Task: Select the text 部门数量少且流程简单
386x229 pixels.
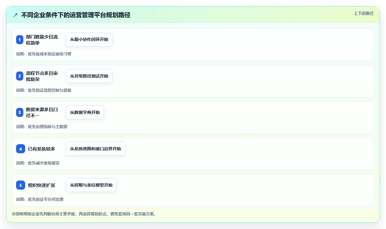Action: [x=42, y=40]
